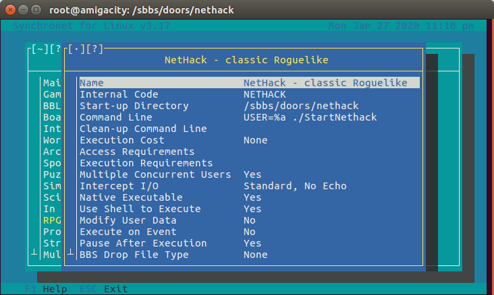
Task: Close the terminal window
Action: pyautogui.click(x=10, y=9)
